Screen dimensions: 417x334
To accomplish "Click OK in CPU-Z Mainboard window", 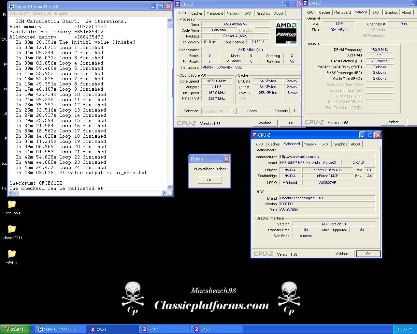I will click(368, 254).
